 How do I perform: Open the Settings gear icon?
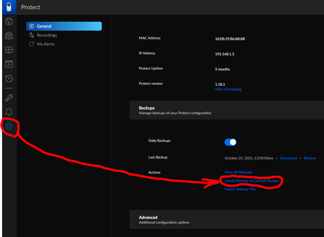click(x=9, y=126)
